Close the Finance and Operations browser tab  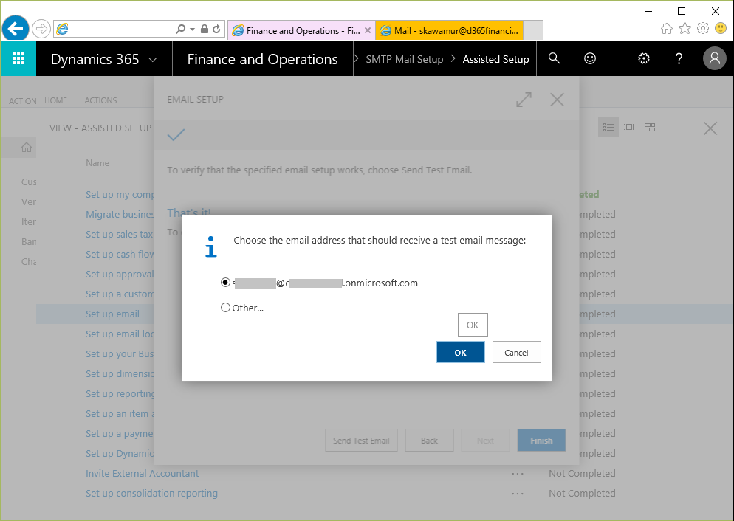pyautogui.click(x=368, y=30)
